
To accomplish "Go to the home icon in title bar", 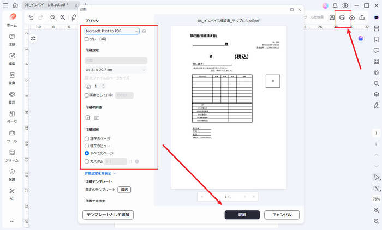I will click(x=15, y=5).
